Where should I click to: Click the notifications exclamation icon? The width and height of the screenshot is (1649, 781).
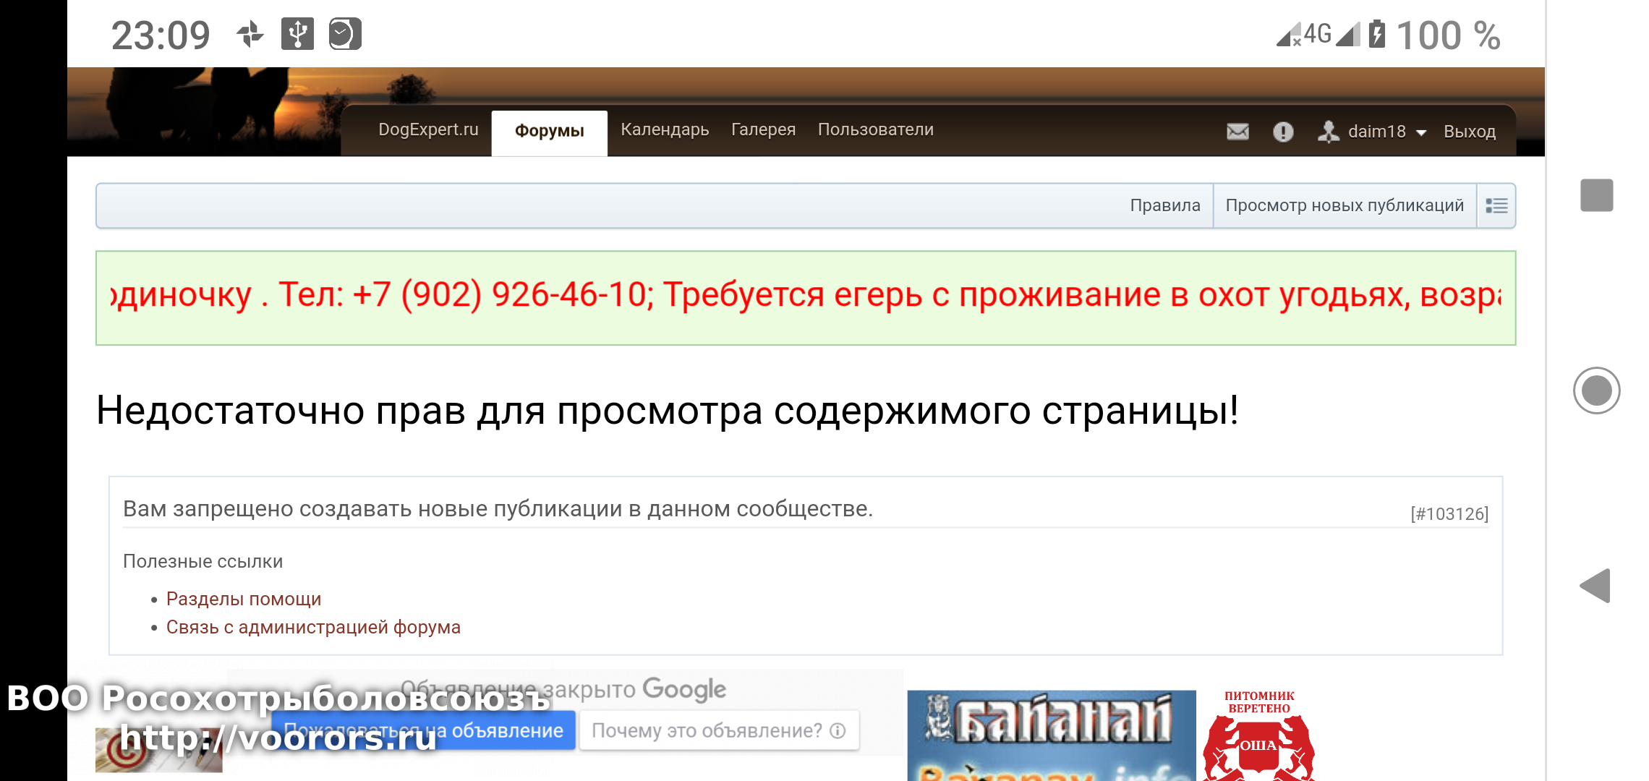tap(1283, 132)
